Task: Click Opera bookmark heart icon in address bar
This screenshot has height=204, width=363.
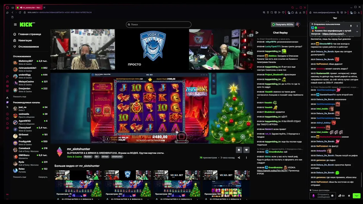Action: [283, 12]
